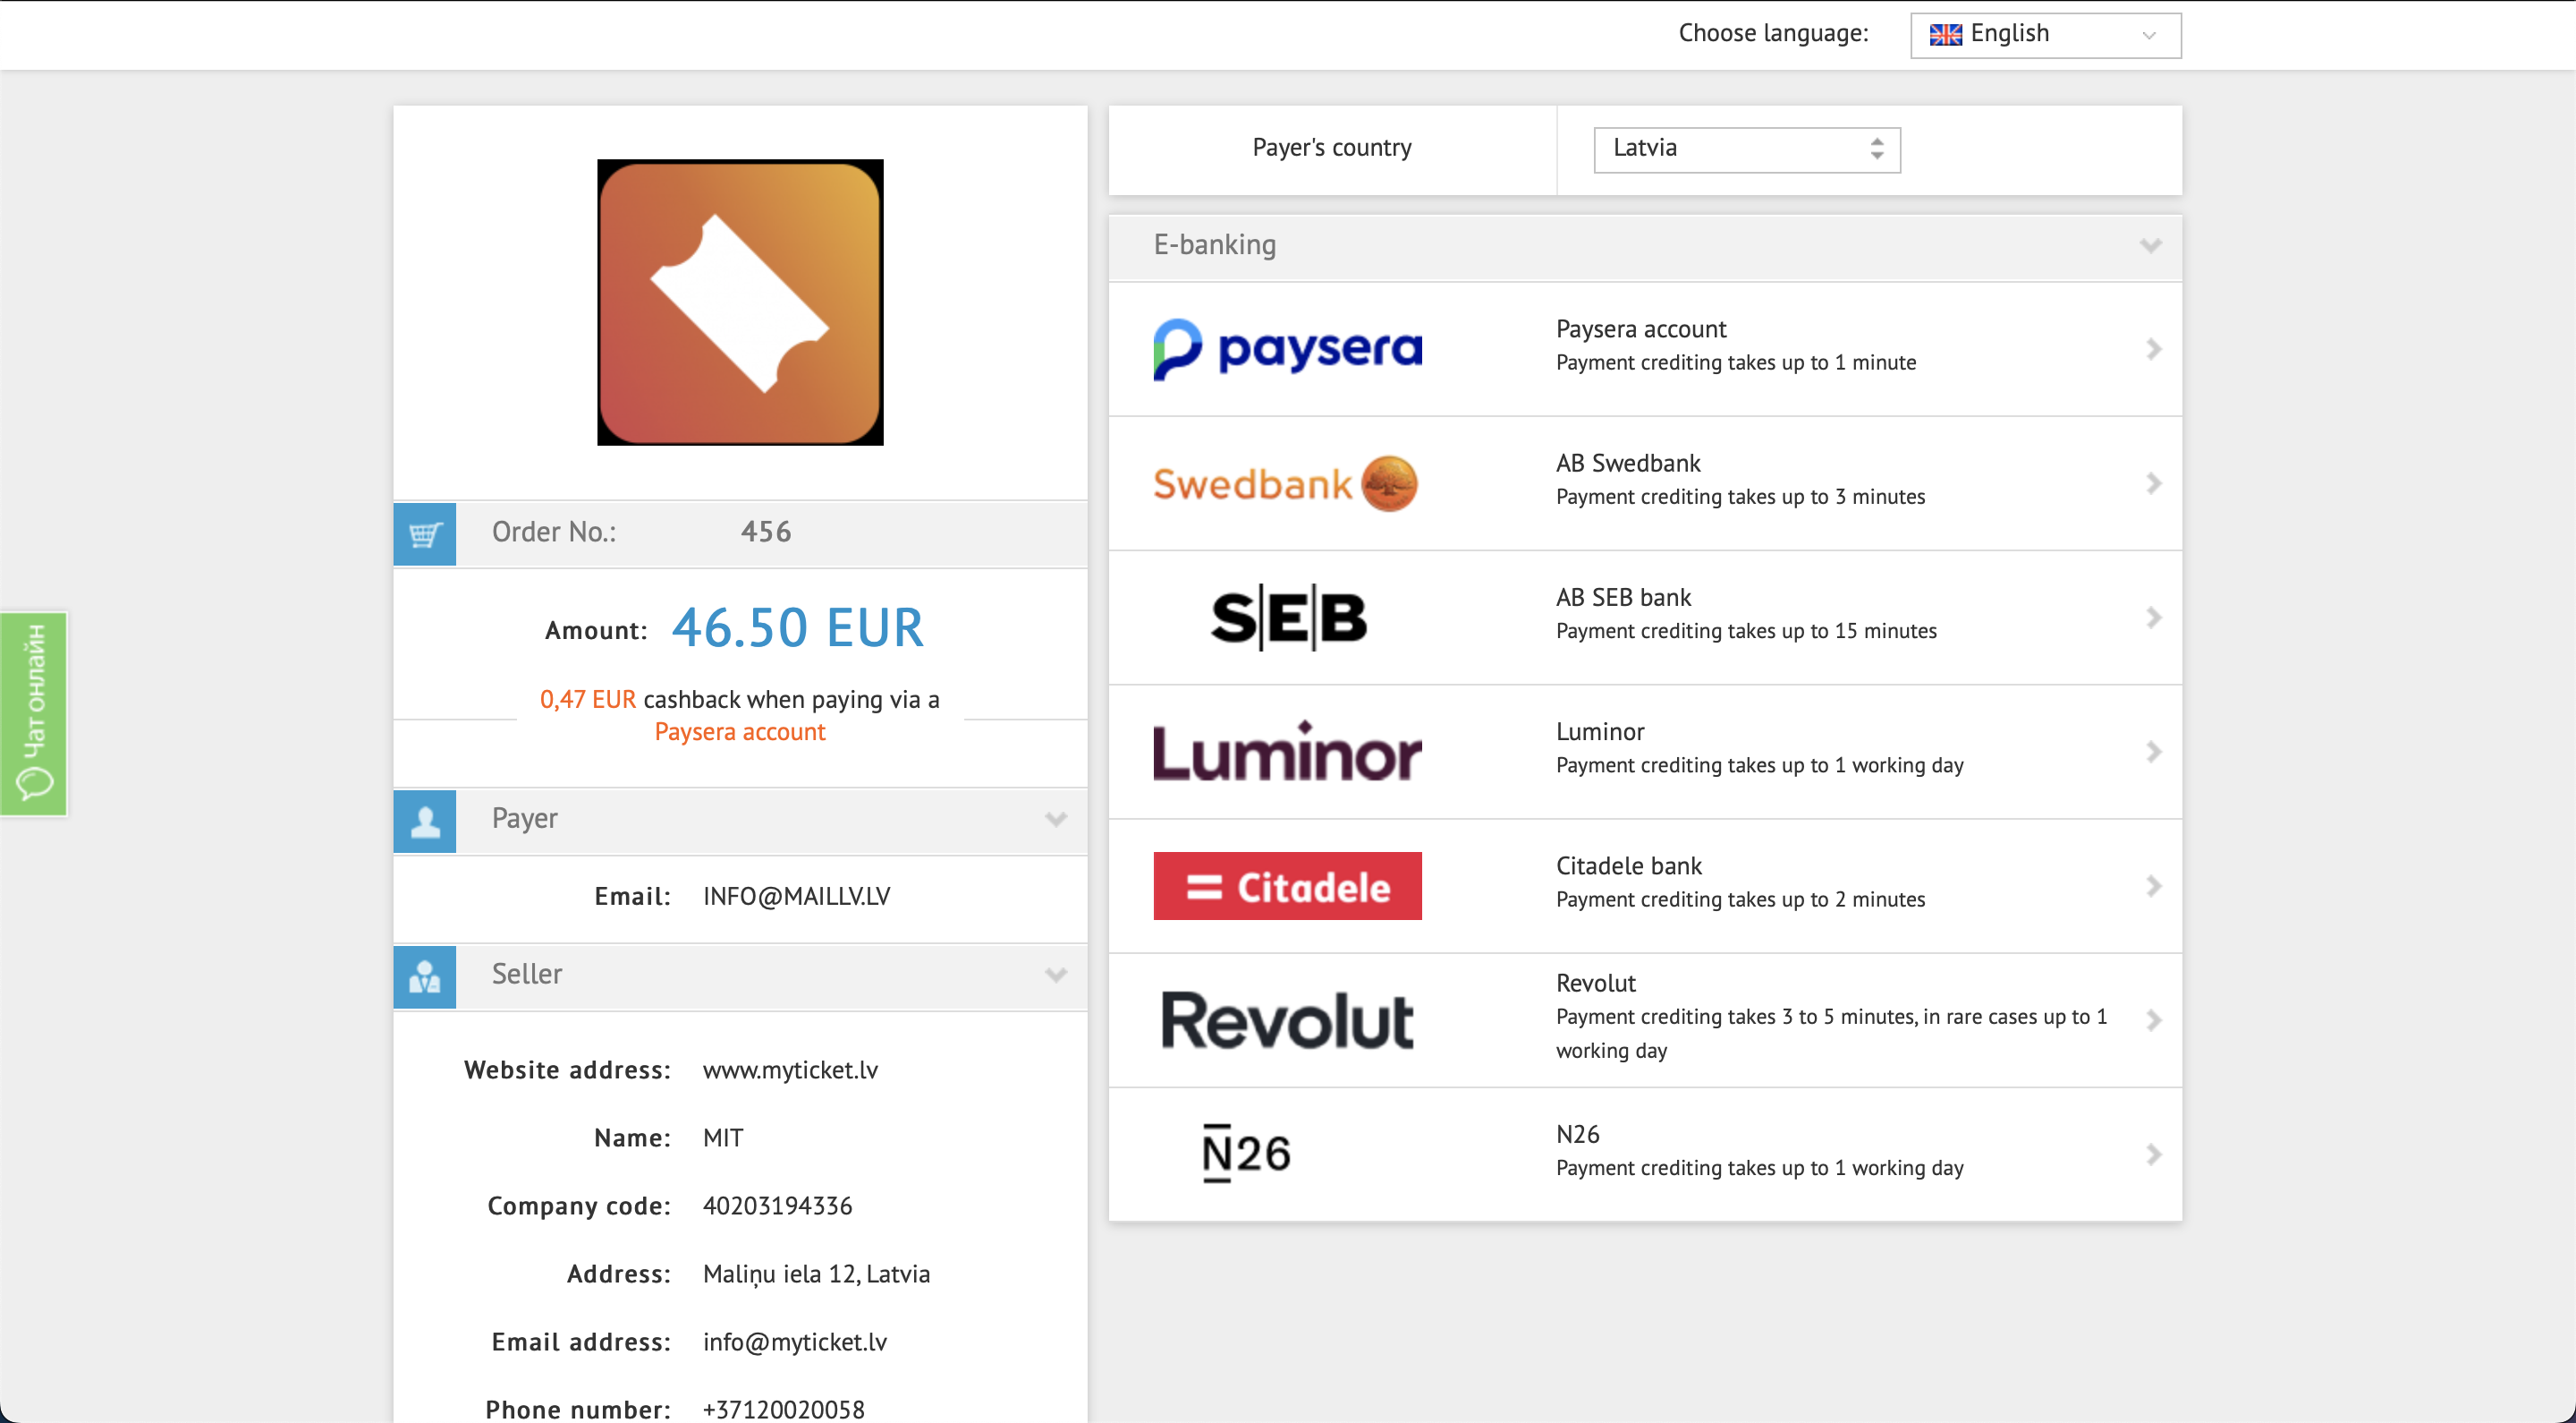Image resolution: width=2576 pixels, height=1423 pixels.
Task: Click the shopping cart order icon
Action: [x=425, y=533]
